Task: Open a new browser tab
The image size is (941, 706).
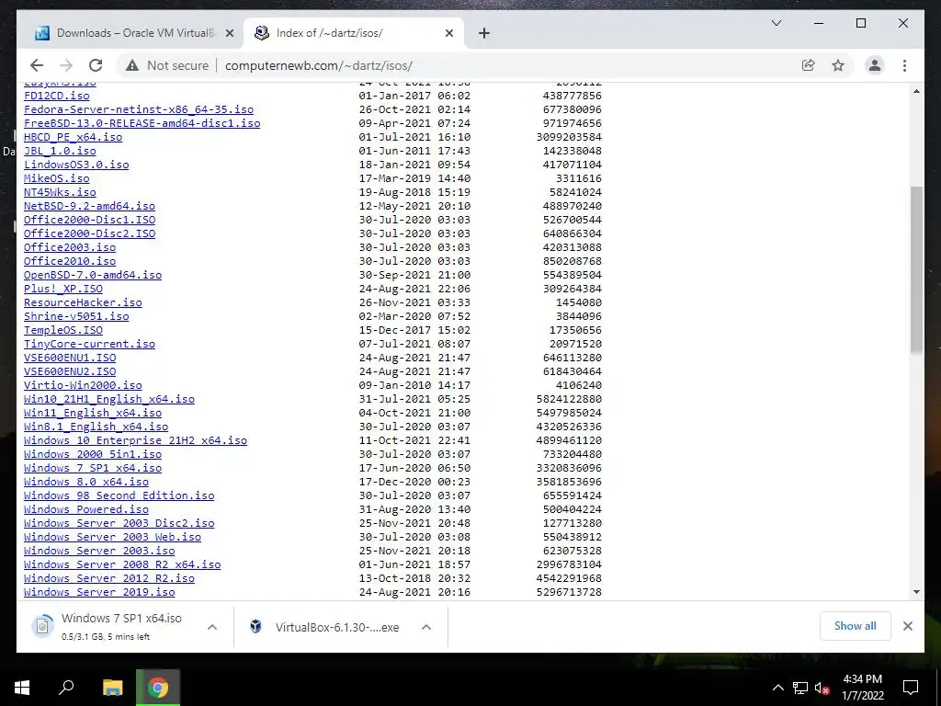Action: pyautogui.click(x=484, y=33)
